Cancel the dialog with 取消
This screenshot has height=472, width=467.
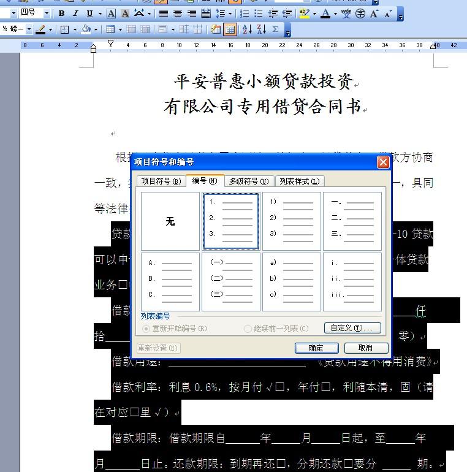point(366,348)
